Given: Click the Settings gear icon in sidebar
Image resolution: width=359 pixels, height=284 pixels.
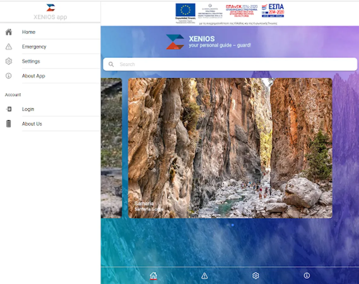Looking at the screenshot, I should (9, 62).
